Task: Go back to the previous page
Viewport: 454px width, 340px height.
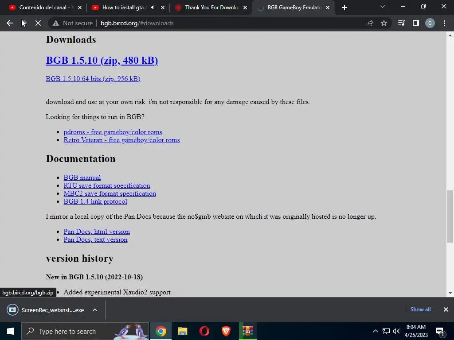Action: coord(10,23)
